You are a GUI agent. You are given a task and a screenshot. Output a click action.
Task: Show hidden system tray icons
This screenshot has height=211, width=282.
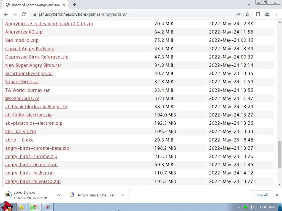tap(239, 207)
